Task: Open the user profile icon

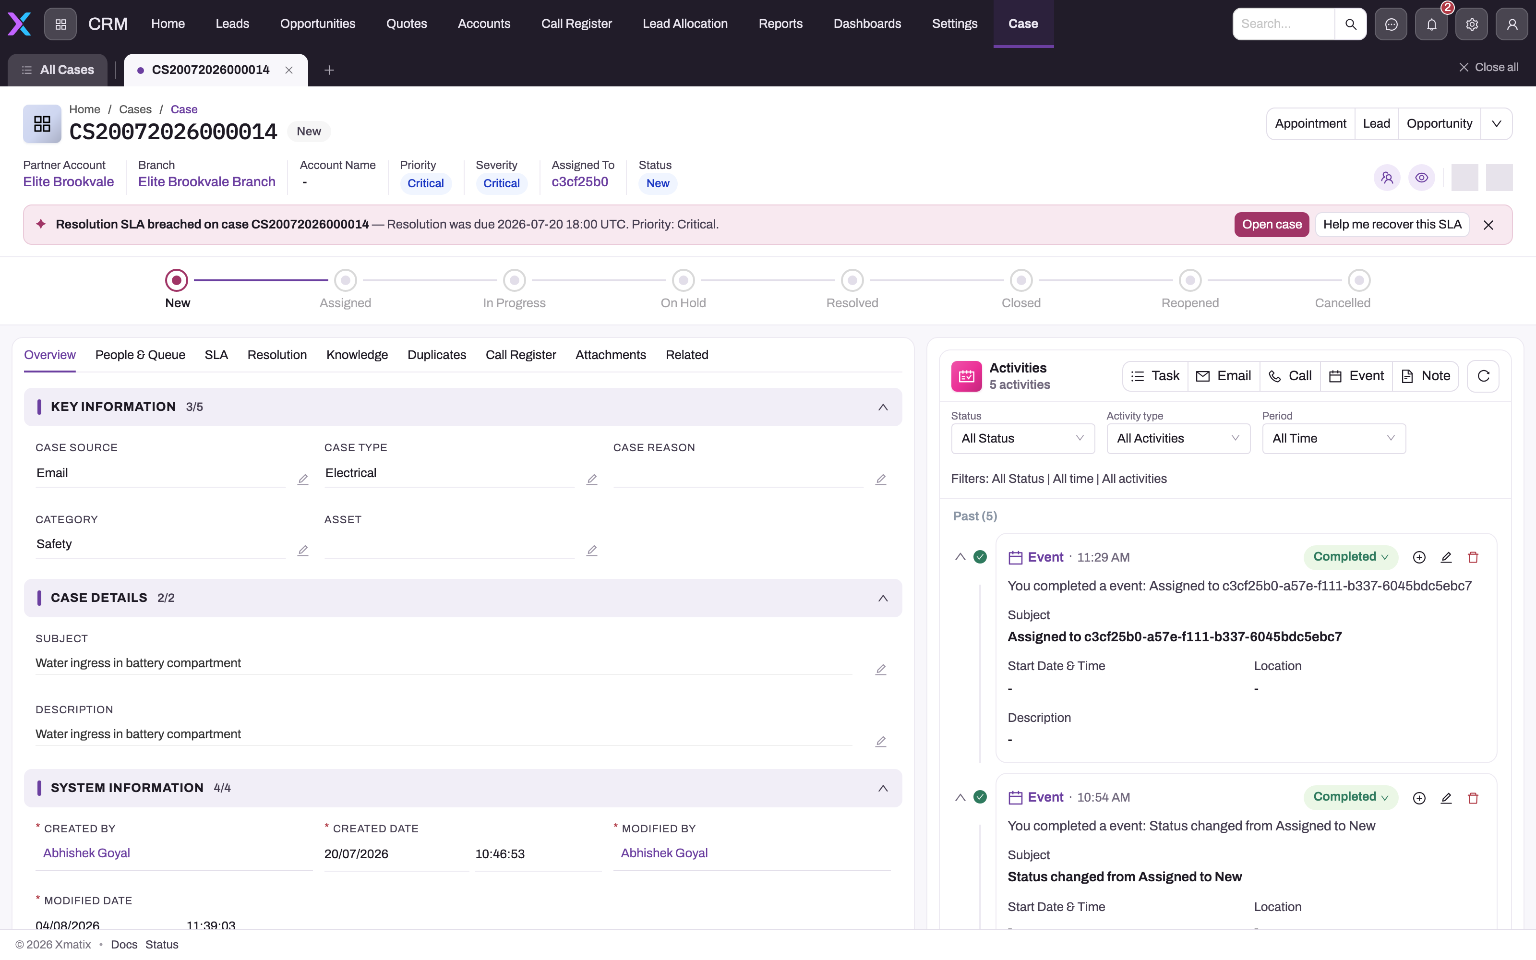Action: (x=1512, y=24)
